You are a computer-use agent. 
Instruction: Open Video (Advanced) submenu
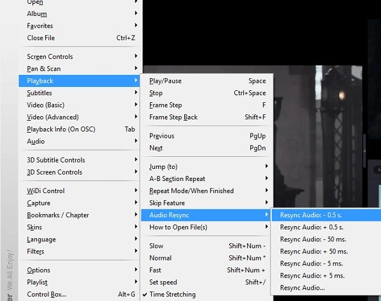tap(79, 117)
